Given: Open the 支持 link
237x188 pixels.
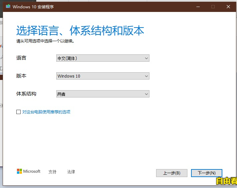Looking at the screenshot, I should click(53, 172).
